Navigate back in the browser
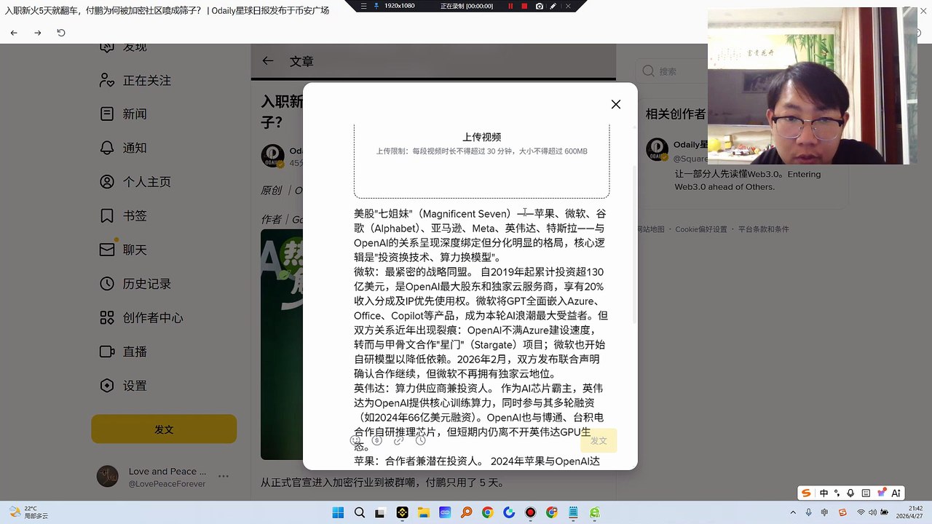This screenshot has width=932, height=524. point(14,33)
